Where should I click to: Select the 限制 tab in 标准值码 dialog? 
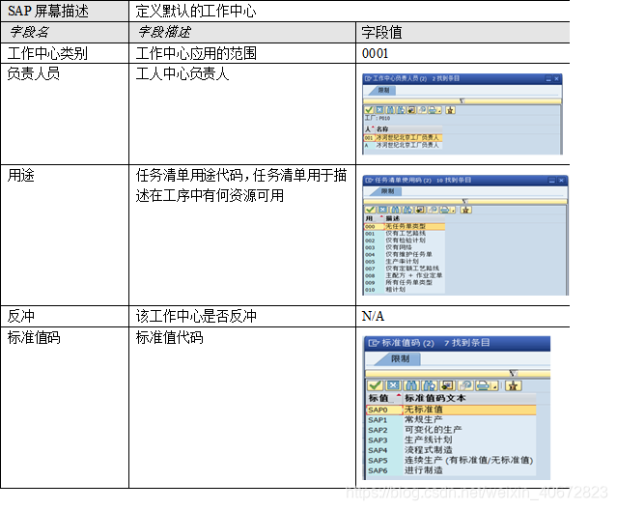[x=400, y=358]
